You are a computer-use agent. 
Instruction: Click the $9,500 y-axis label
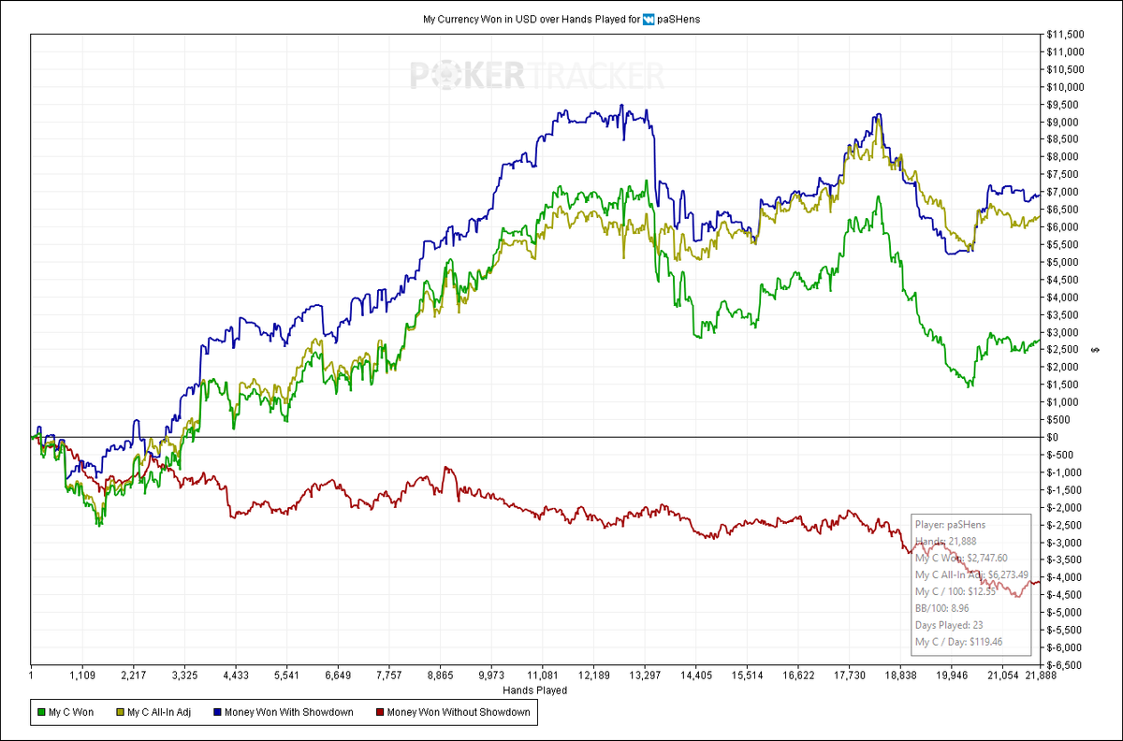1063,105
